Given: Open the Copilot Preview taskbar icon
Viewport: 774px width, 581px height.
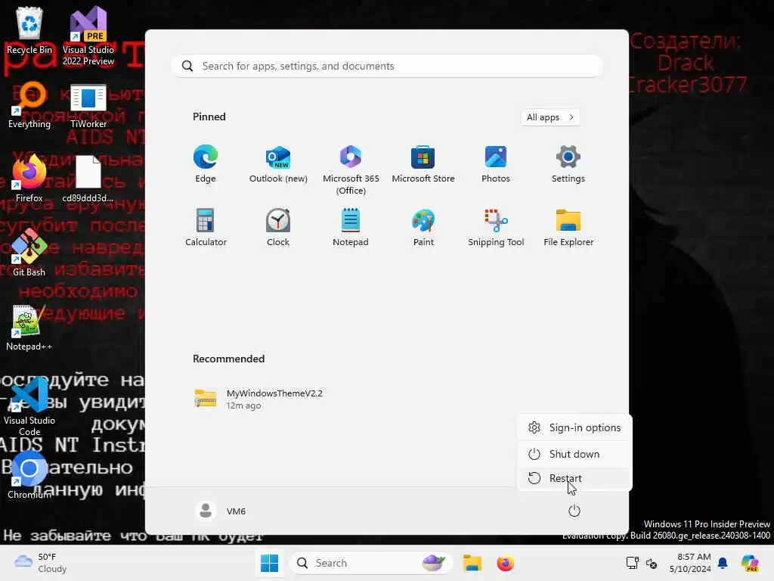Looking at the screenshot, I should [750, 563].
